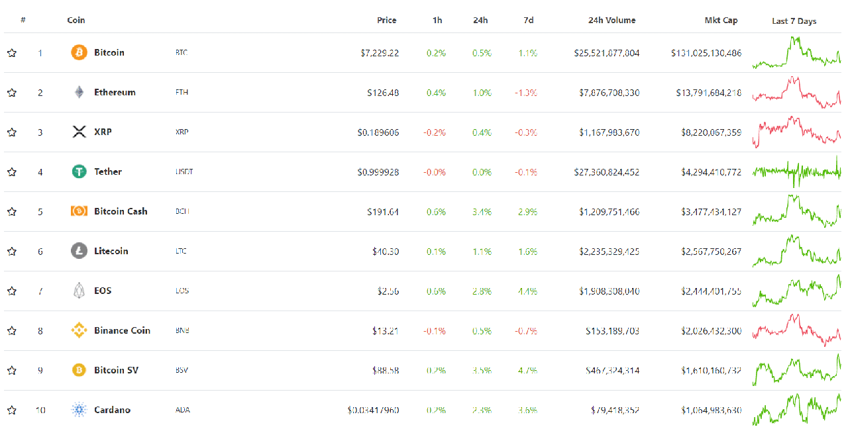This screenshot has height=433, width=848.
Task: Add EOS to favorites via star
Action: coord(12,291)
